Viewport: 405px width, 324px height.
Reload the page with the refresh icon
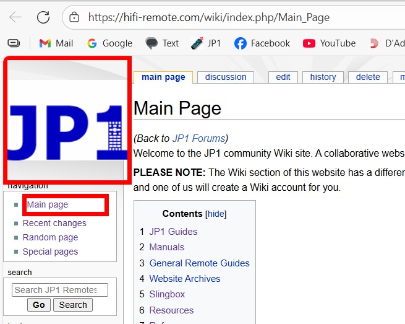(43, 17)
